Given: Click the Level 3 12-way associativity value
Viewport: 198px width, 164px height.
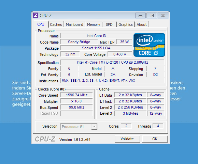Looking at the screenshot, I should (x=156, y=113).
